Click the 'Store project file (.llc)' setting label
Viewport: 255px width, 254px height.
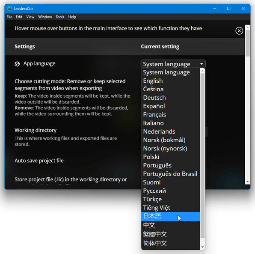coord(71,179)
